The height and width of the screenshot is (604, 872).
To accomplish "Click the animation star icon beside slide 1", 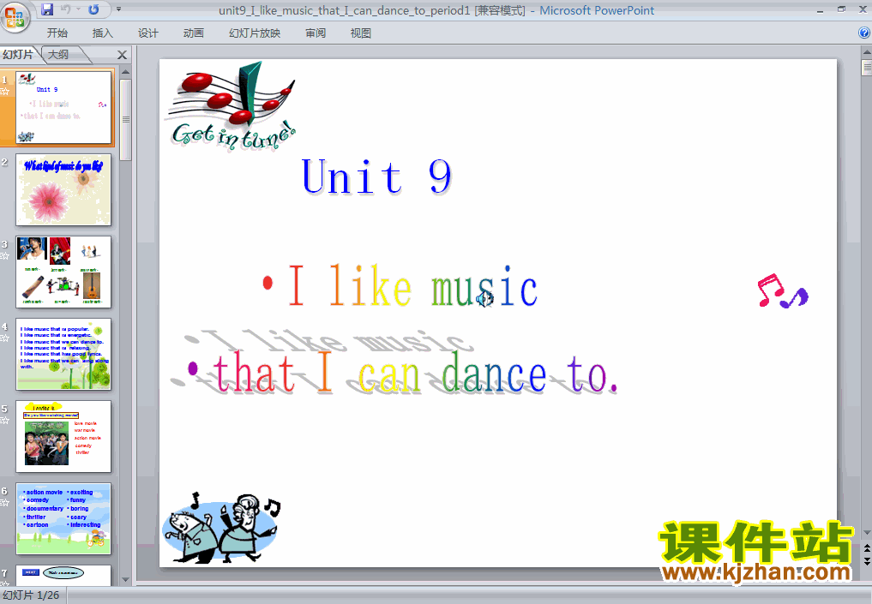I will click(x=5, y=92).
